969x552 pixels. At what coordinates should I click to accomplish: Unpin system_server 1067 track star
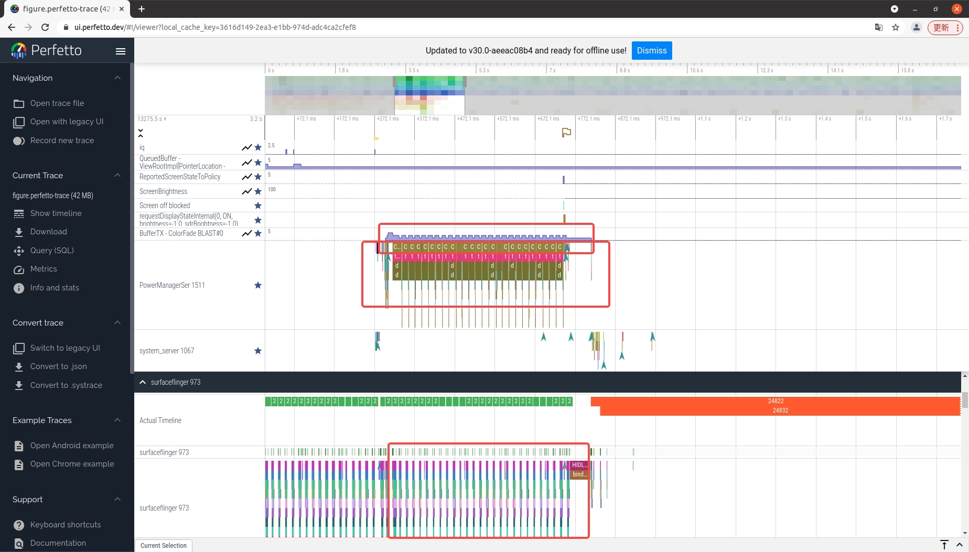[258, 351]
